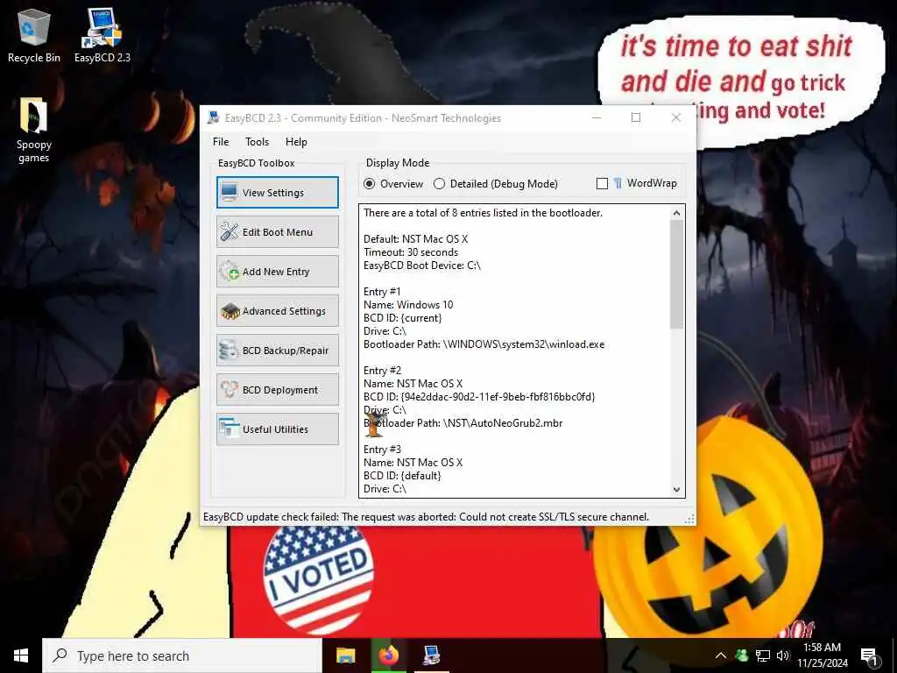Click the vertical scrollbar thumb of entries list
This screenshot has height=673, width=897.
tap(677, 274)
